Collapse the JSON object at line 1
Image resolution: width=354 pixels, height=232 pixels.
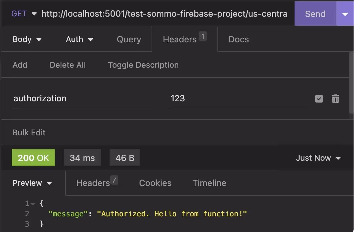[x=33, y=204]
